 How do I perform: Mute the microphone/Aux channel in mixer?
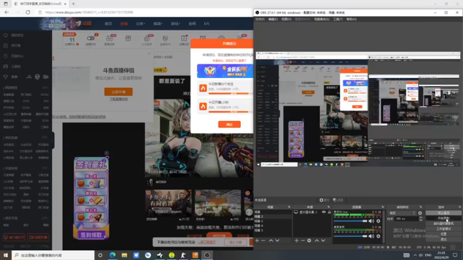[371, 221]
